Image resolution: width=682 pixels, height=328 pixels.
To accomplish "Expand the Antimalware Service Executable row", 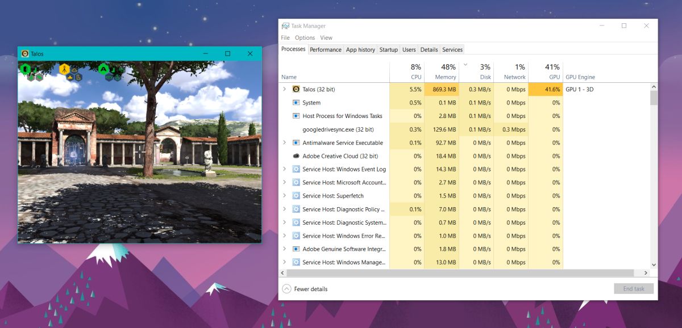I will coord(284,142).
